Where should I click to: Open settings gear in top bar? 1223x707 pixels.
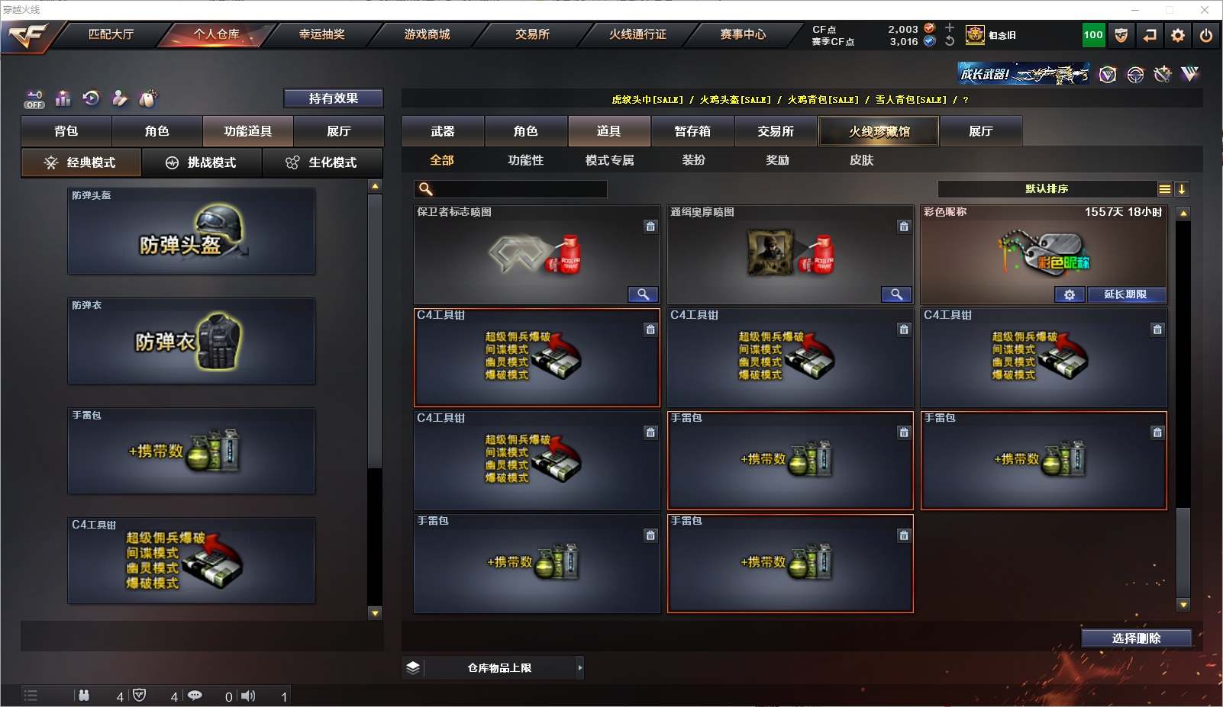click(x=1178, y=35)
